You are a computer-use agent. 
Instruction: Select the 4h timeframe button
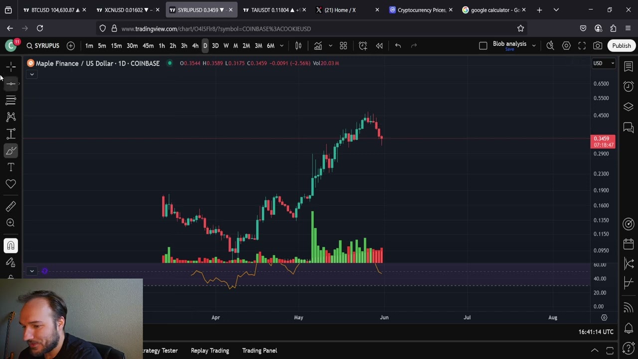195,46
